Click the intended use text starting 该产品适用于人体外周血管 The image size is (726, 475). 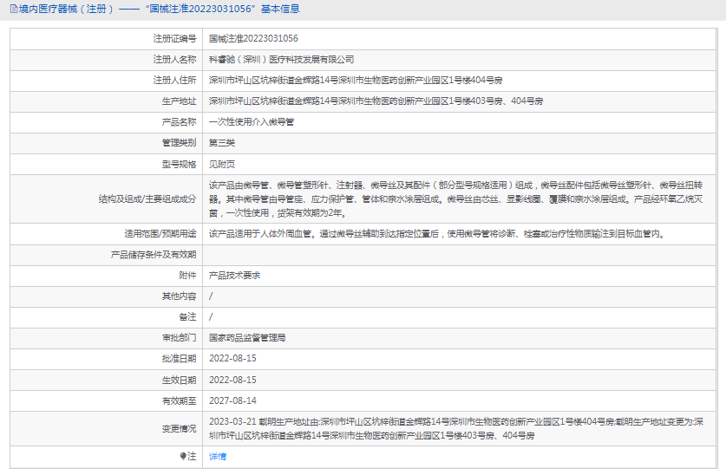(x=438, y=233)
